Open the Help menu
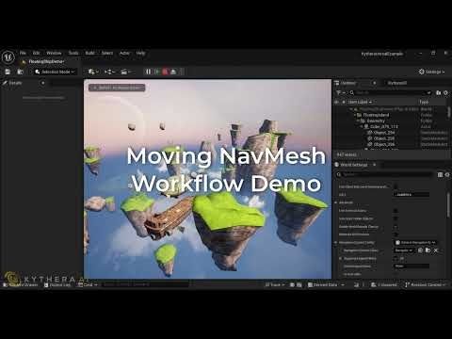 pyautogui.click(x=140, y=53)
